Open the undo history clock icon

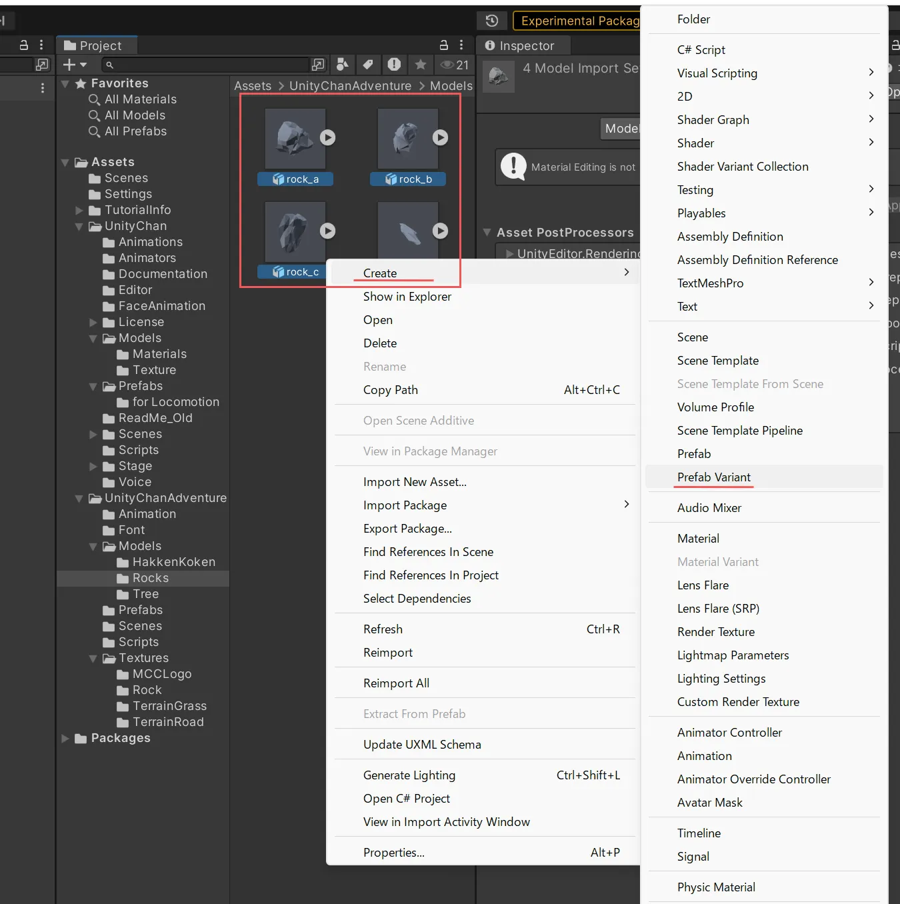click(492, 21)
